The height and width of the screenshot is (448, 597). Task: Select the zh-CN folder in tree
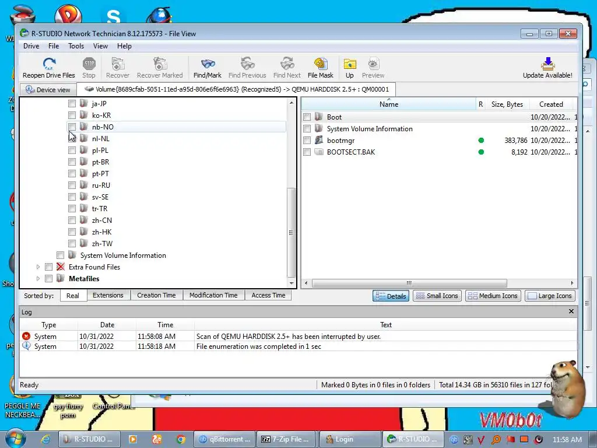(101, 220)
